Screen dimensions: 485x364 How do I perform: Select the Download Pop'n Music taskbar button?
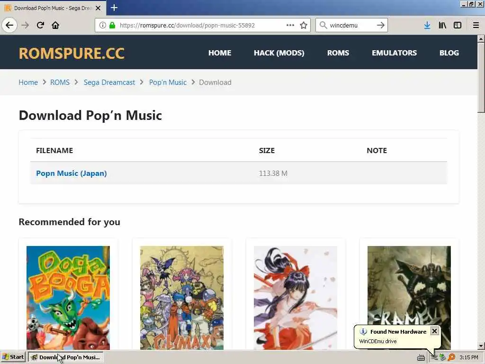65,357
